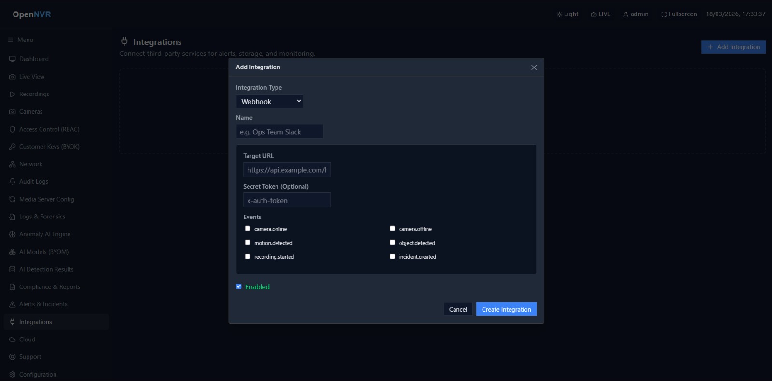
Task: Click the LIVE camera status icon
Action: click(x=593, y=14)
